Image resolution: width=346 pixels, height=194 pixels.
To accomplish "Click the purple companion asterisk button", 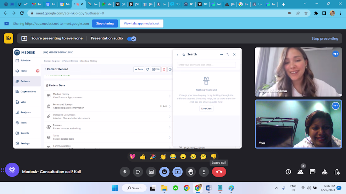I will tap(12, 170).
